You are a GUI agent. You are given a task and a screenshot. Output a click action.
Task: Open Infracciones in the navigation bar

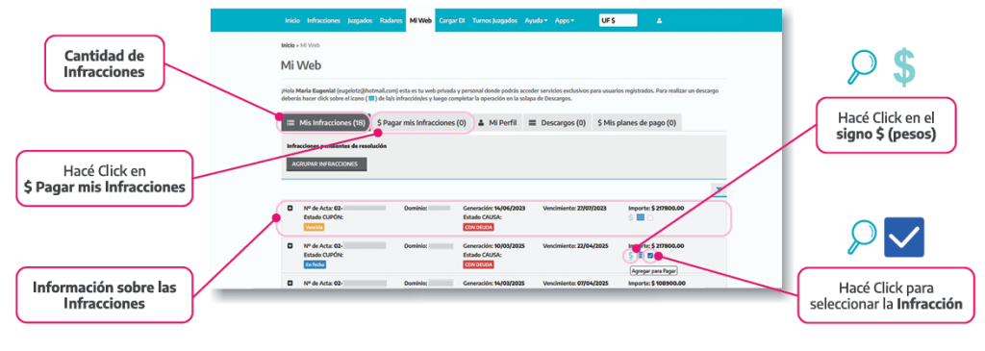tap(323, 21)
